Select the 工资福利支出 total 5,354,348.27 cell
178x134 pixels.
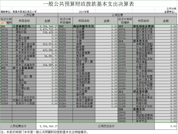(x=47, y=26)
